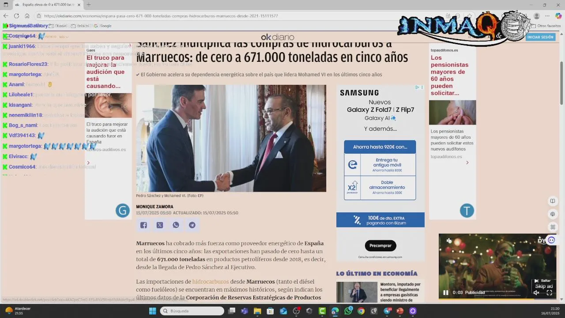This screenshot has width=565, height=318.
Task: Open Outlook from taskbar
Action: 283,311
